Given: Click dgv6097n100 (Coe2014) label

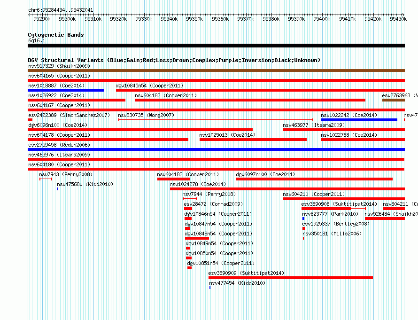Looking at the screenshot, I should point(265,174).
